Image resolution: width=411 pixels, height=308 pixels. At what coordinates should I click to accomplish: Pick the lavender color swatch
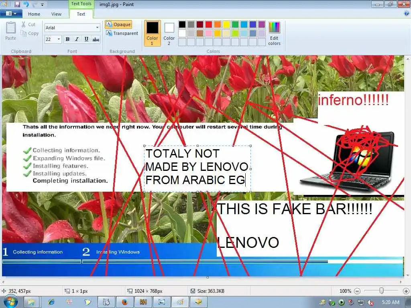[262, 33]
